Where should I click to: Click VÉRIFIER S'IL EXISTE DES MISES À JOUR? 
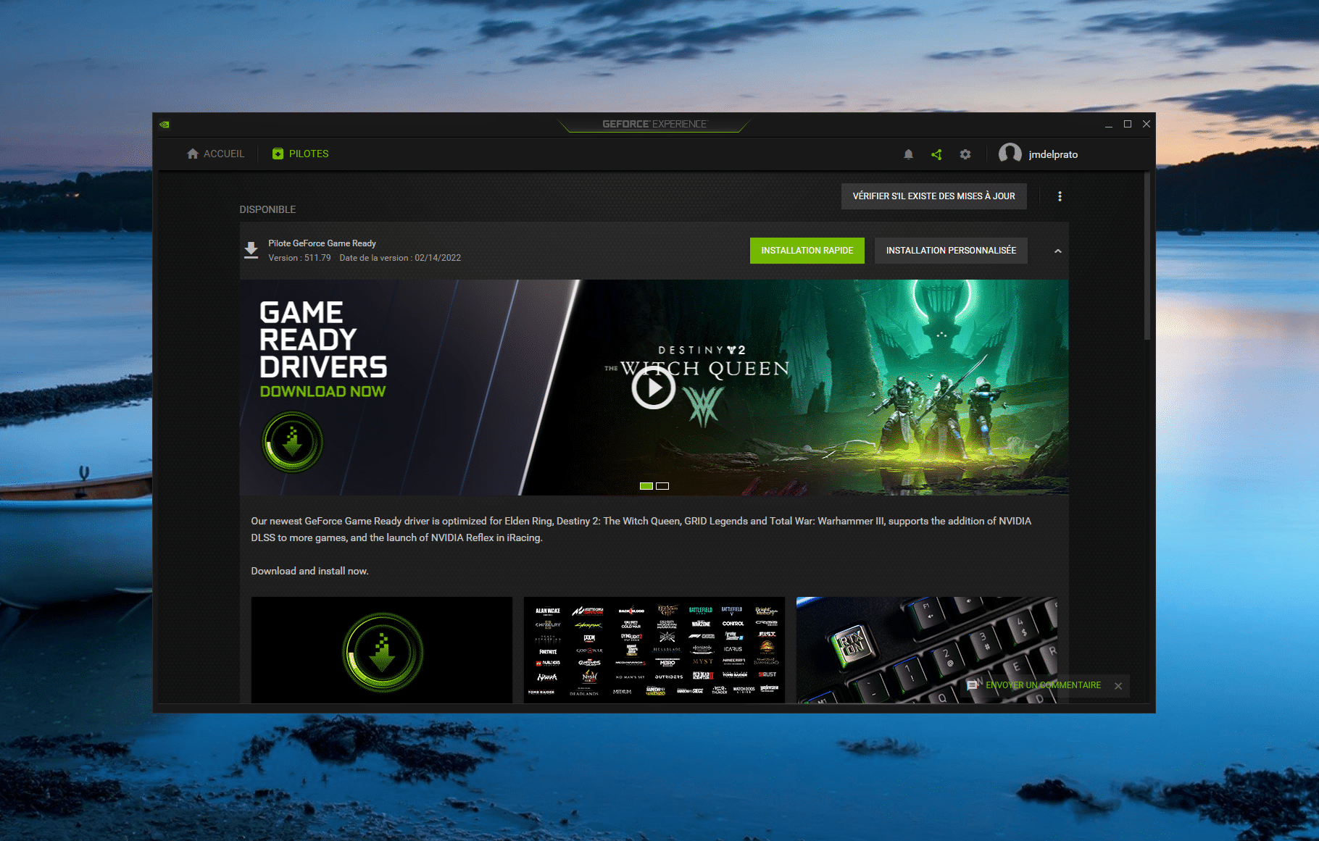tap(933, 196)
